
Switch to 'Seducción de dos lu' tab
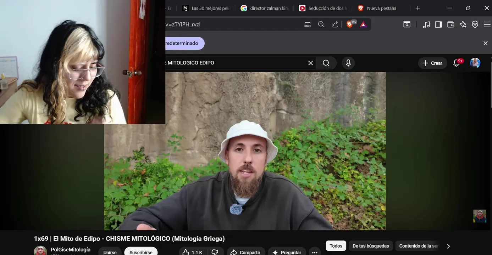pyautogui.click(x=323, y=8)
